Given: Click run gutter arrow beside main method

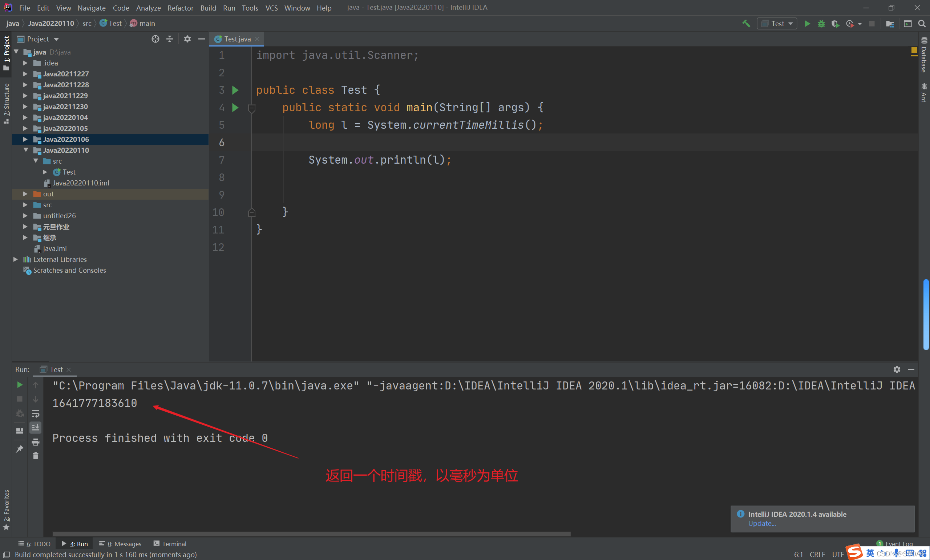Looking at the screenshot, I should click(235, 108).
